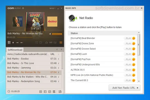Play SomaFM Lush station
Image resolution: width=150 pixels, height=100 pixels.
(130, 54)
